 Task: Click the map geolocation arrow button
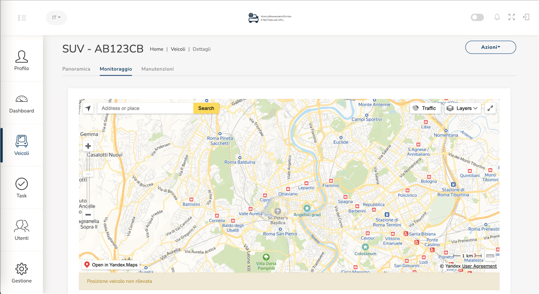[88, 108]
